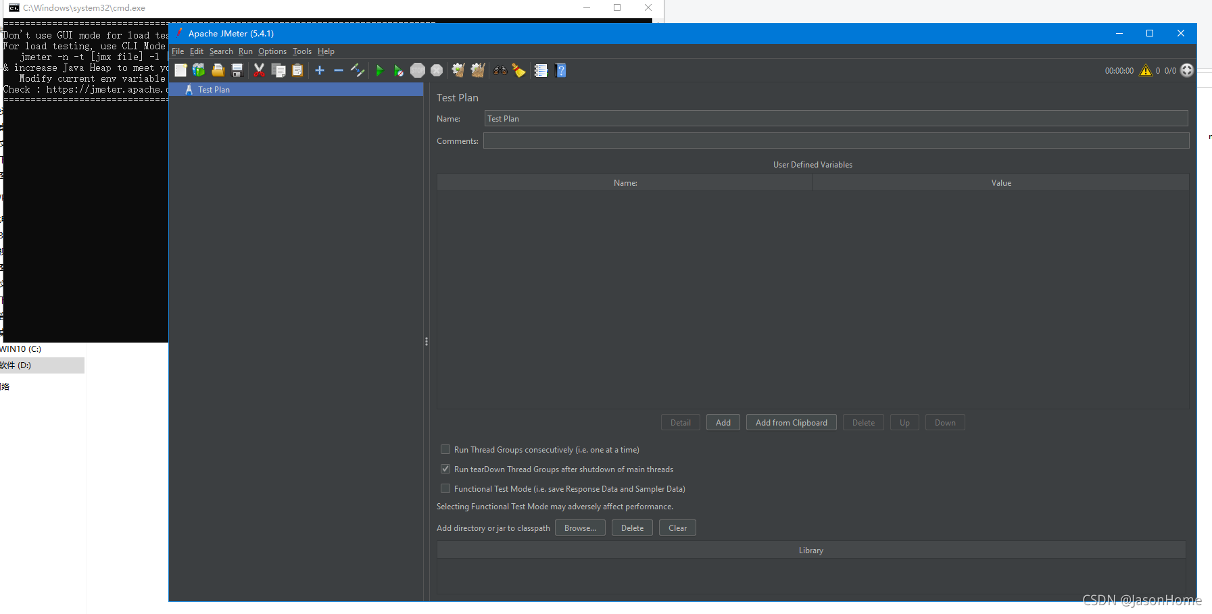Viewport: 1212px width, 614px height.
Task: Click the pane divider handle dots
Action: pos(427,342)
